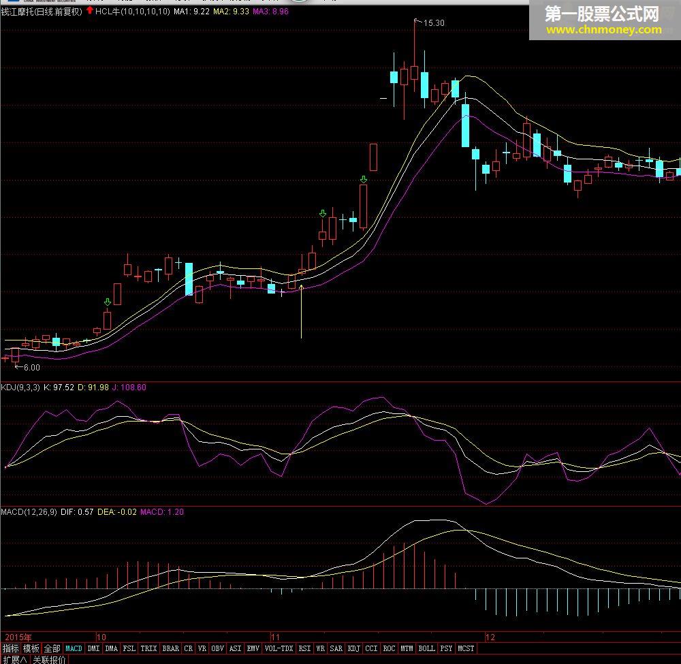681x664 pixels.
Task: Select the KDJ indicator tab
Action: (354, 648)
